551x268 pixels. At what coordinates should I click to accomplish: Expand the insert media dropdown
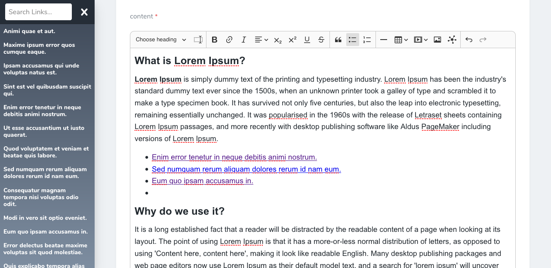click(421, 40)
